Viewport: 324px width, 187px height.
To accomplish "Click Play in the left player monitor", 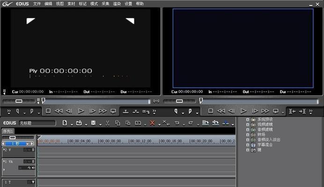I will pyautogui.click(x=81, y=111).
